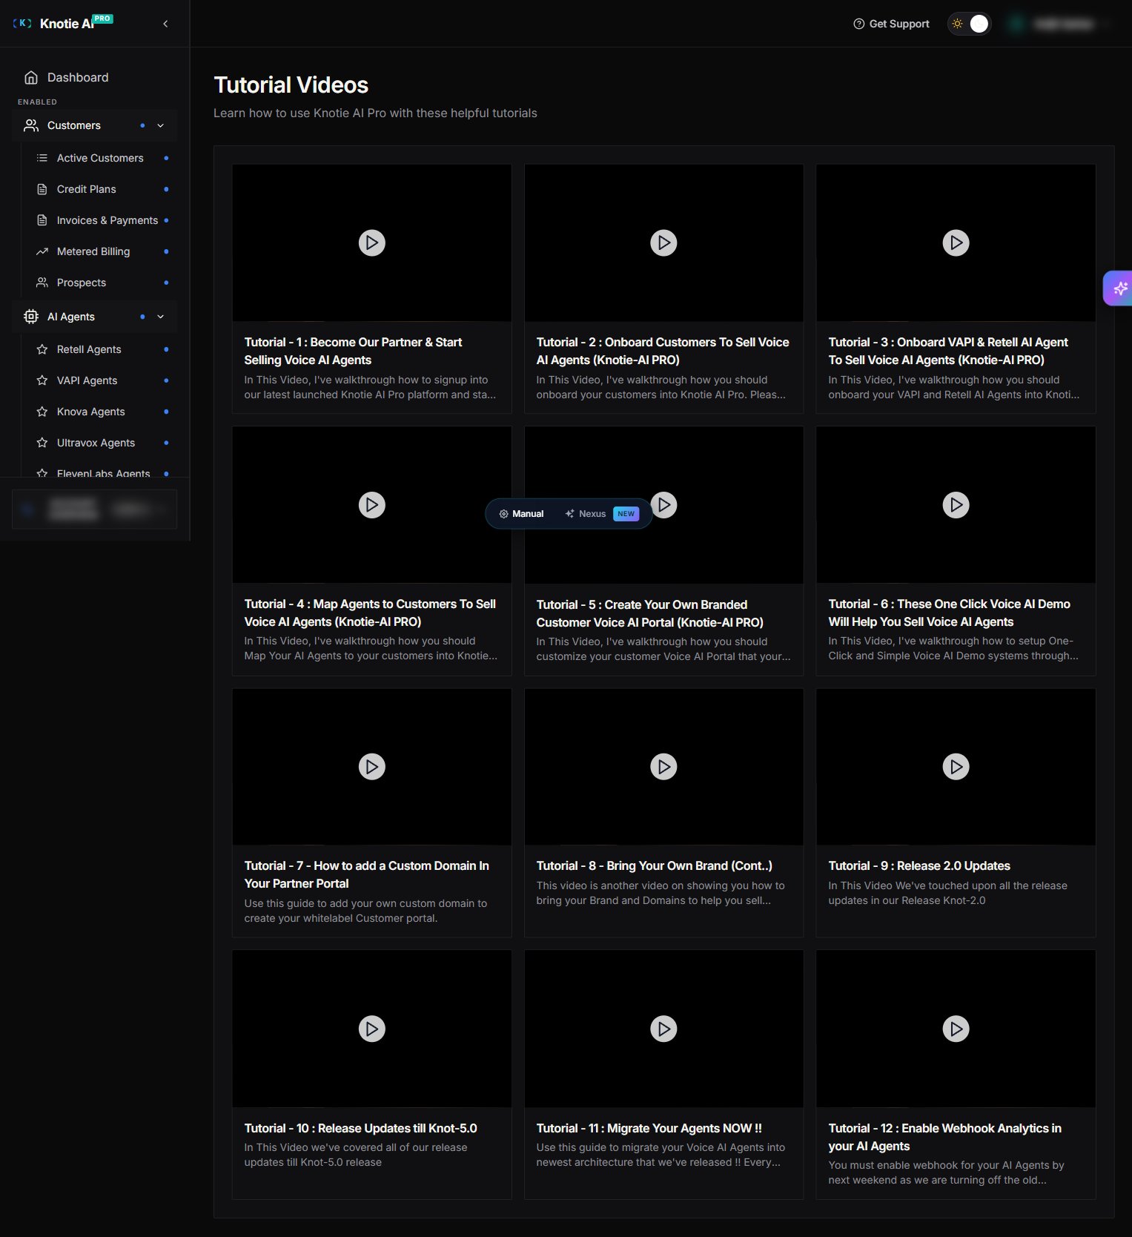Click the Get Support link
Screen dimensions: 1132x1237
click(x=891, y=24)
